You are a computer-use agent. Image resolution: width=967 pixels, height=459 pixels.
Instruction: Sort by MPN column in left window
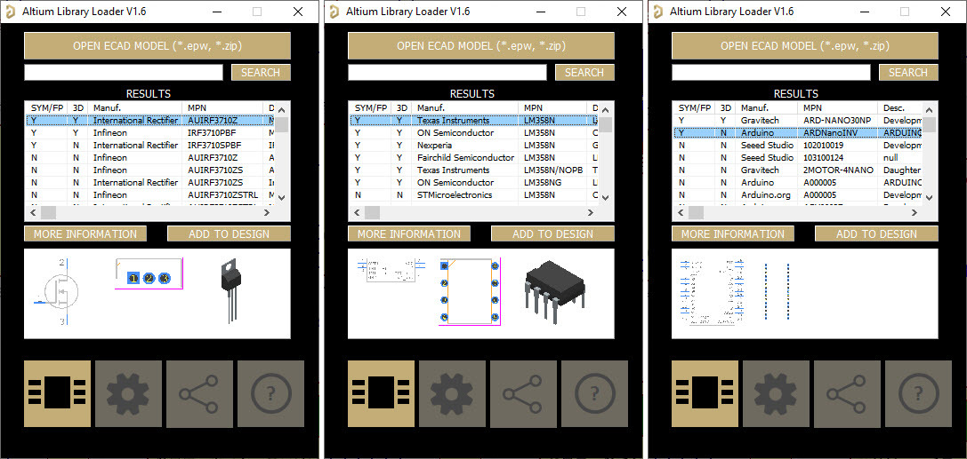point(222,107)
